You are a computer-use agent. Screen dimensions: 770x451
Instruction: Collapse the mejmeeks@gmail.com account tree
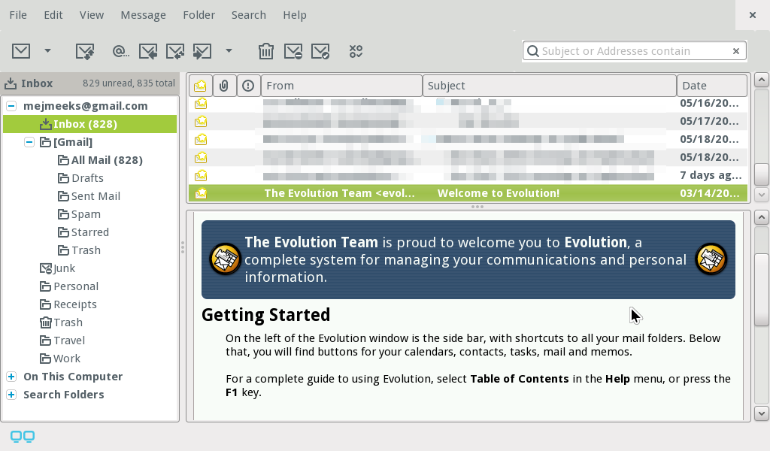coord(11,106)
